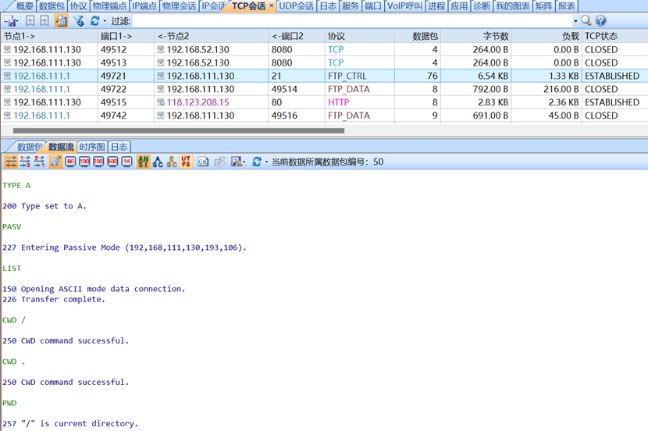Open the 我的图表 tab

click(x=512, y=5)
